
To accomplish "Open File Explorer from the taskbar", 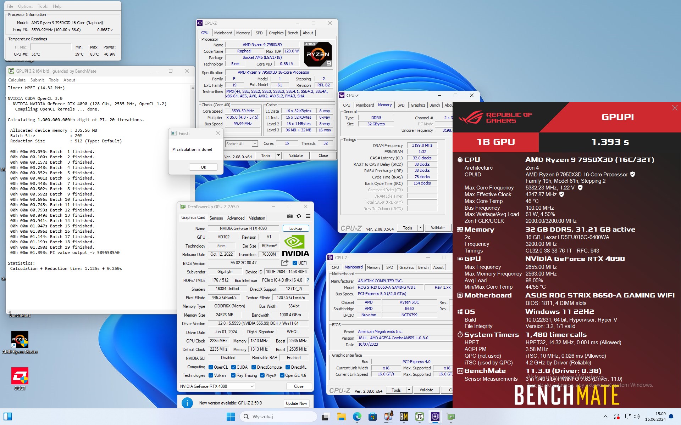I will [x=341, y=416].
